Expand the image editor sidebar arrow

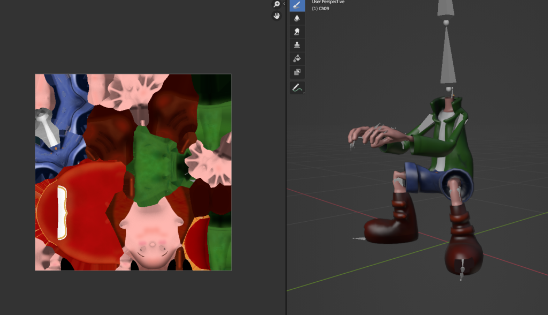pyautogui.click(x=284, y=4)
